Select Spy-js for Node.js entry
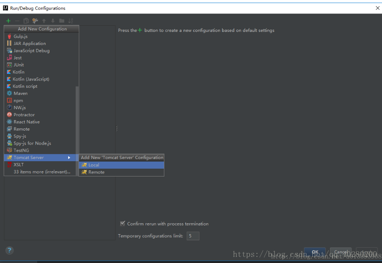 [40, 143]
